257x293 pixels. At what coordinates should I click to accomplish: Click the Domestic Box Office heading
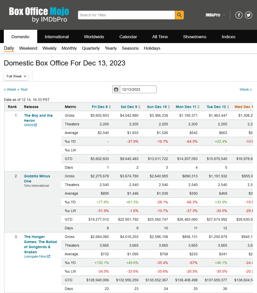[65, 63]
